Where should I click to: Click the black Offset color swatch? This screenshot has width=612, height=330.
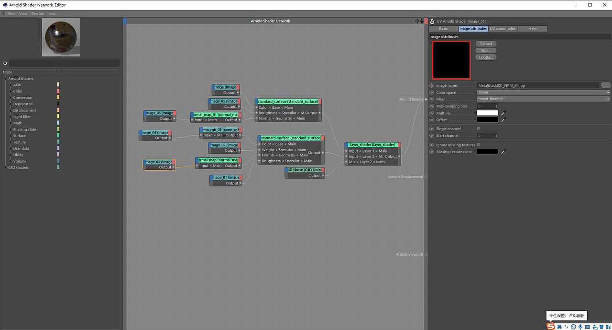tap(487, 120)
